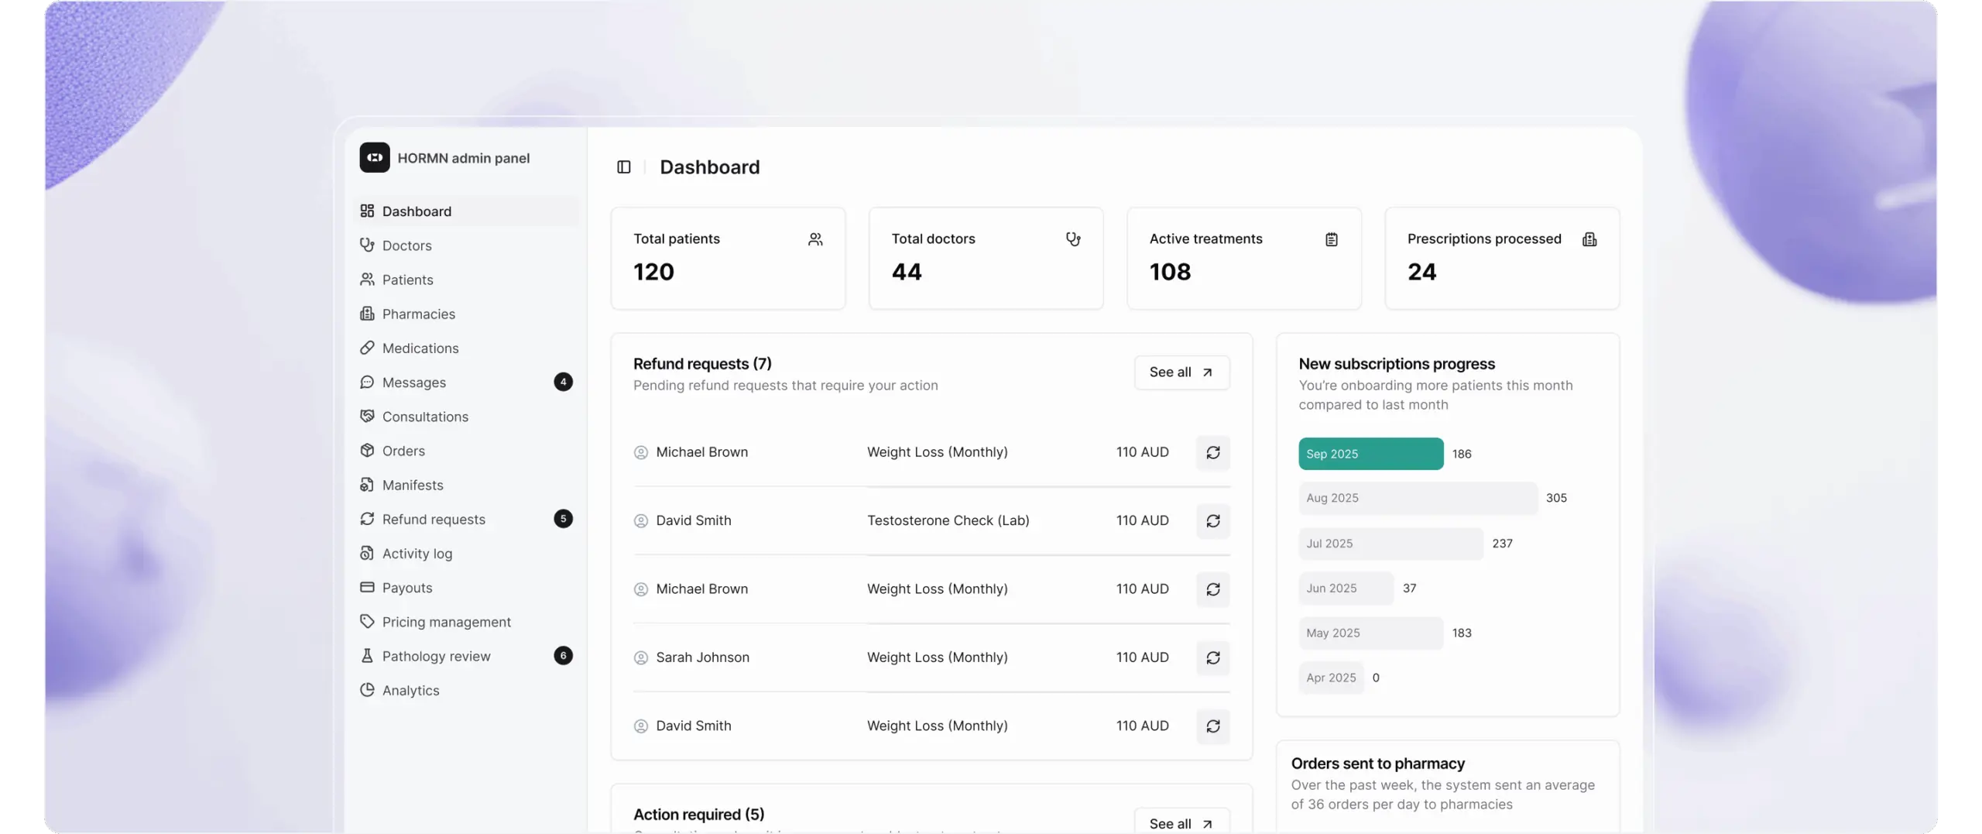
Task: Select the Sep 2025 subscription bar
Action: pos(1370,454)
